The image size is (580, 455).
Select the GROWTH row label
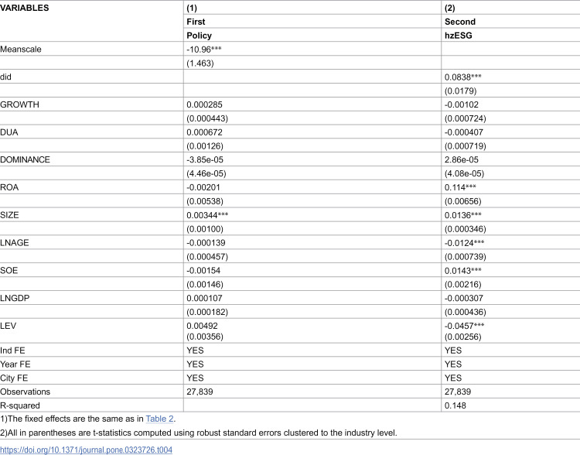(19, 104)
